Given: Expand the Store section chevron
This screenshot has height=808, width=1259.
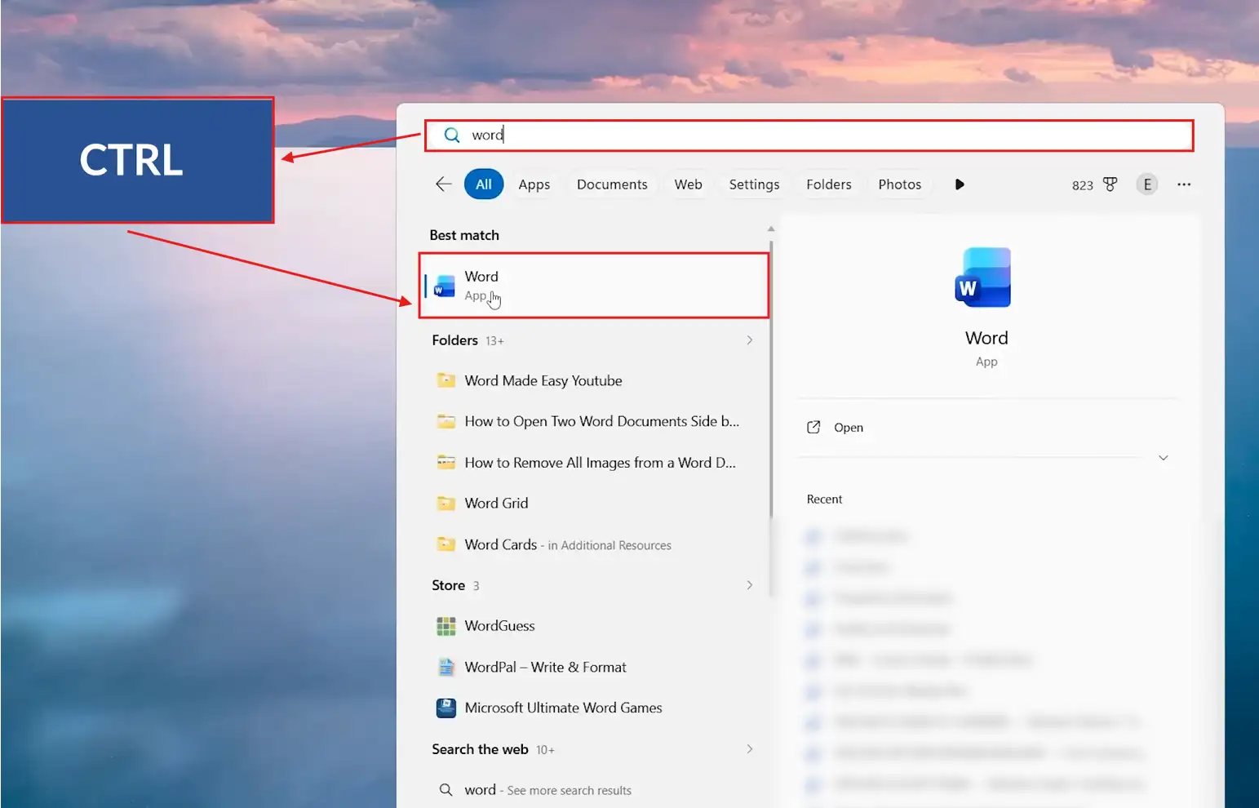Looking at the screenshot, I should coord(749,585).
